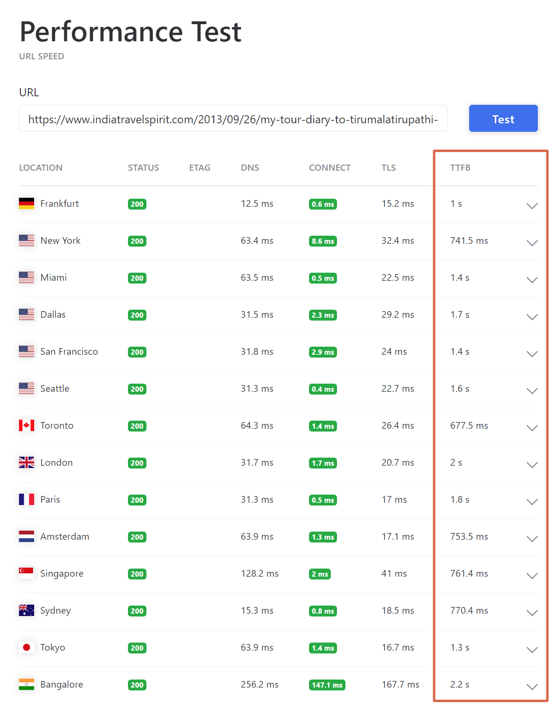The width and height of the screenshot is (554, 708).
Task: Expand the Singapore row chevron
Action: click(532, 576)
